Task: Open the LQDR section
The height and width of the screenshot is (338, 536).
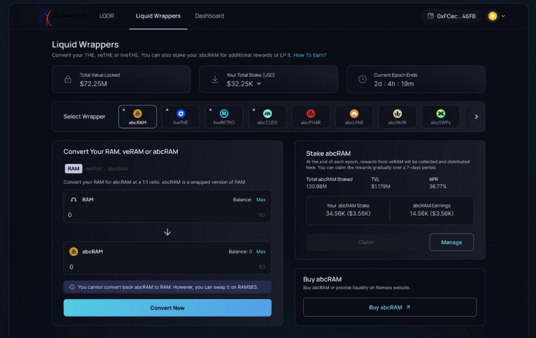Action: pyautogui.click(x=107, y=16)
